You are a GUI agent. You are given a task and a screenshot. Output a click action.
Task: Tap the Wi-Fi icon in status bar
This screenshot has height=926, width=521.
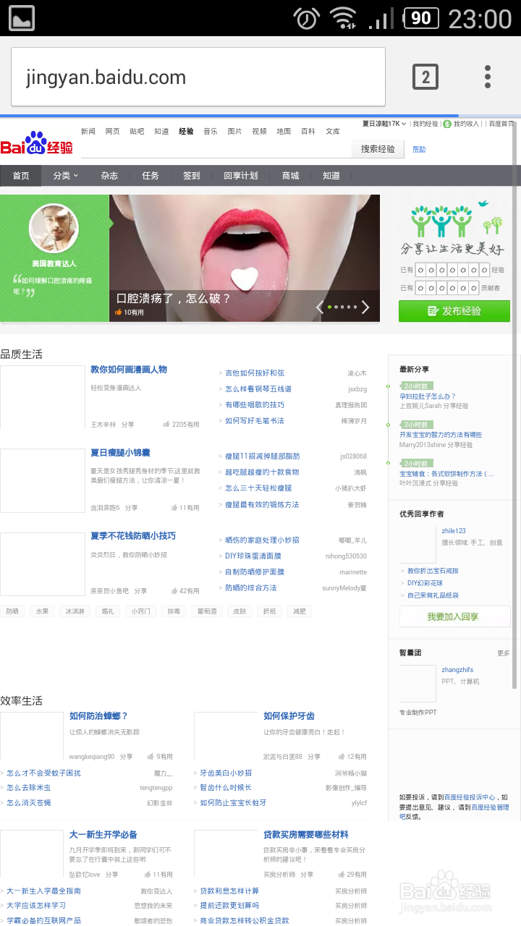click(x=343, y=17)
